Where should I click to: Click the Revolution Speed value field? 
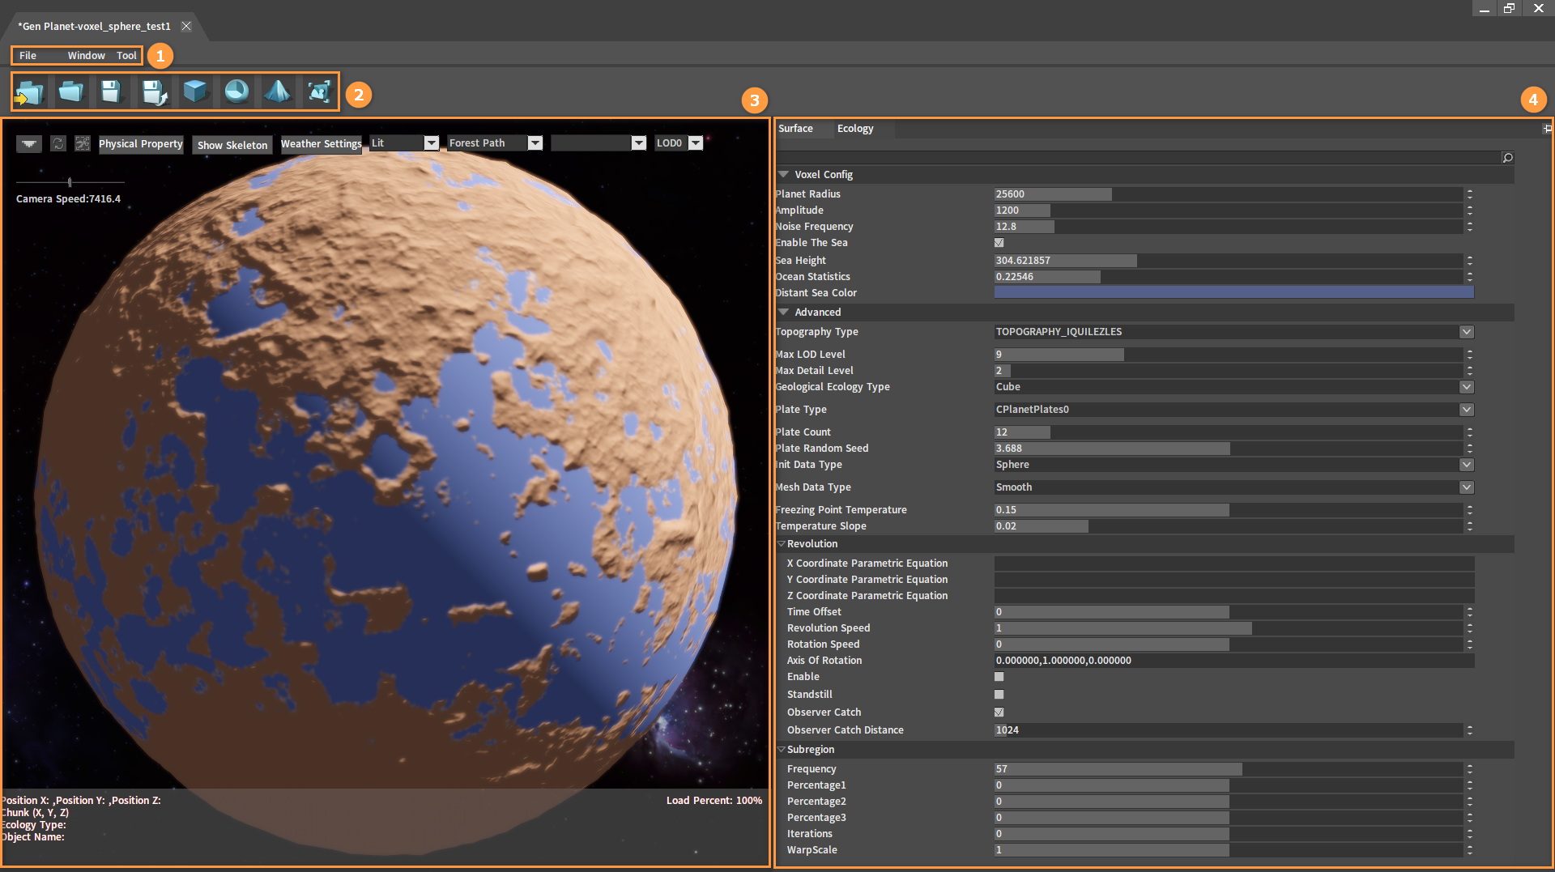[1228, 628]
